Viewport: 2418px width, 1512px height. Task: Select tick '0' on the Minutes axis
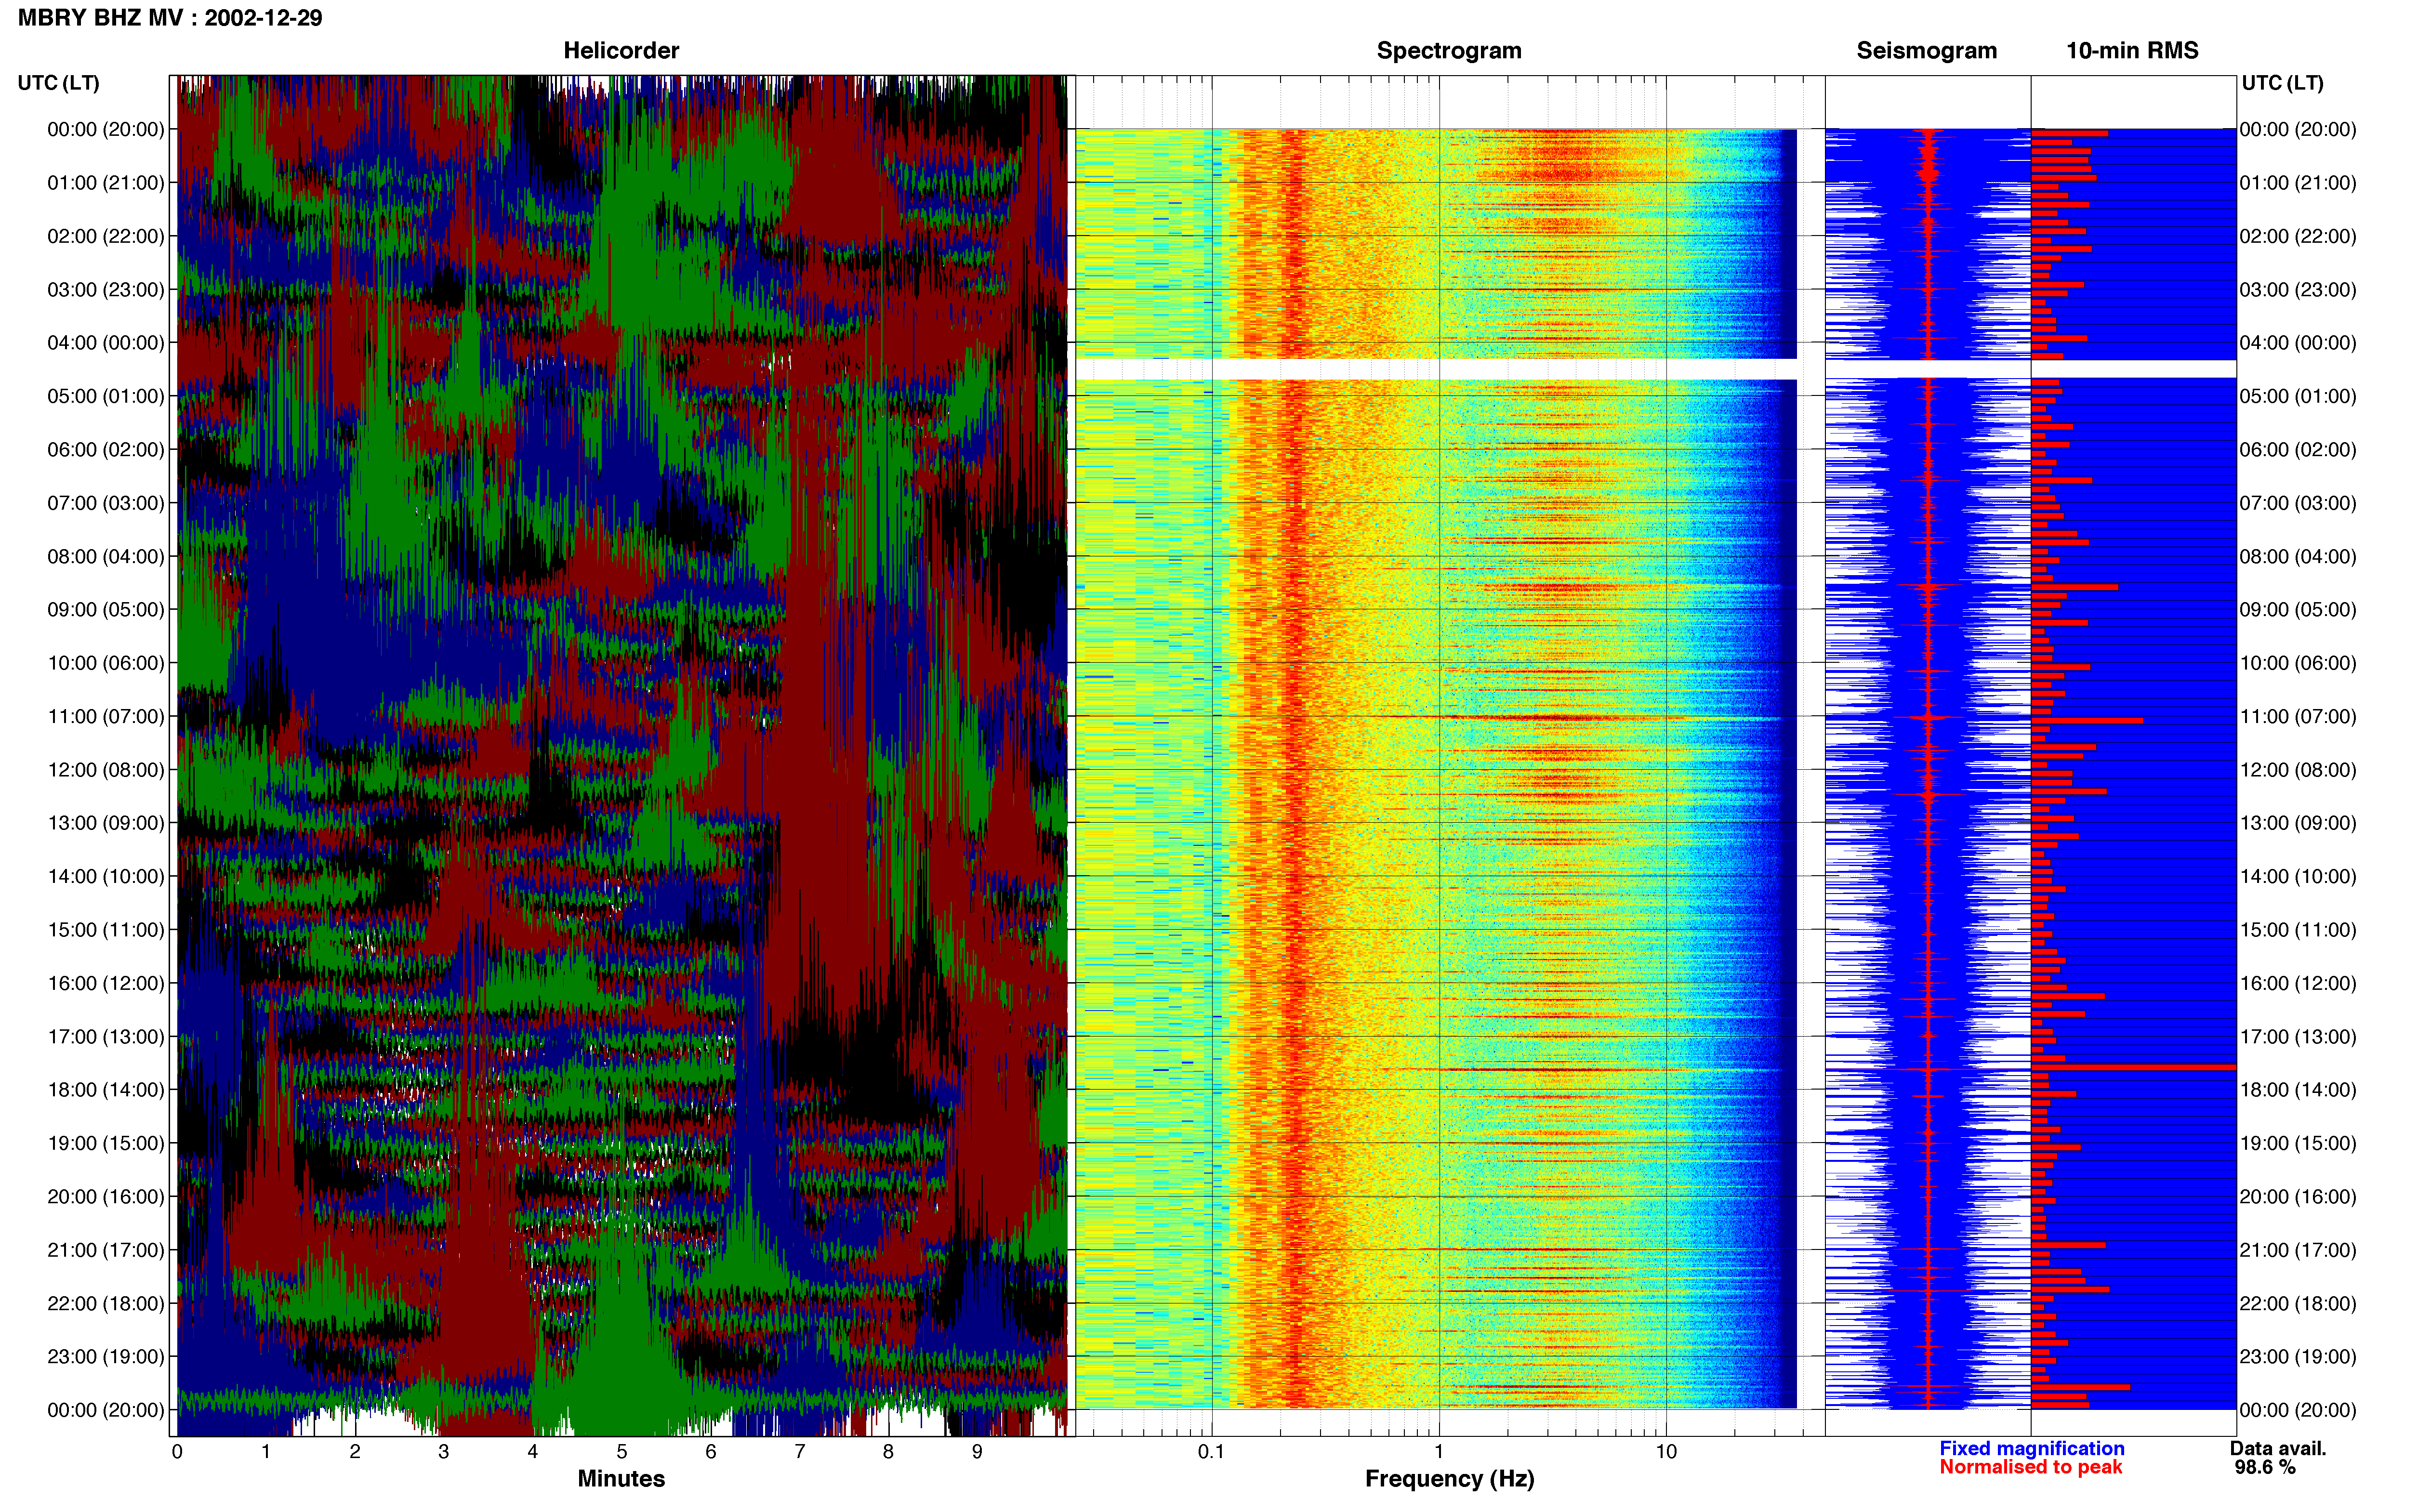click(x=177, y=1452)
